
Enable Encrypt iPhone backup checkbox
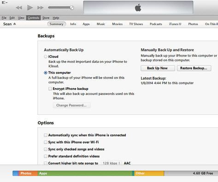click(x=50, y=88)
